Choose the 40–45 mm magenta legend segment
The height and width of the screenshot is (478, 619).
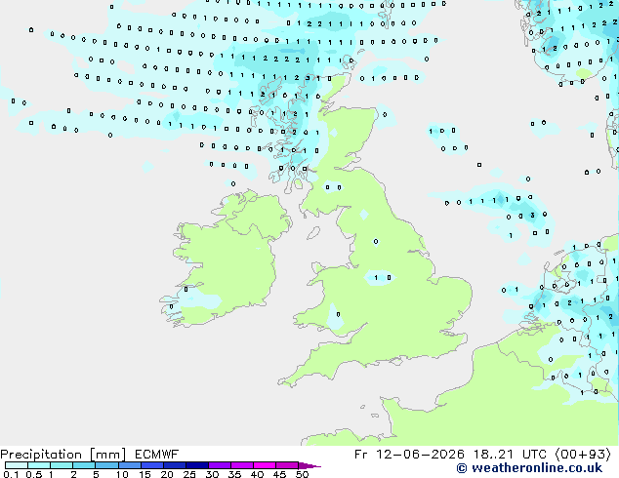tap(265, 465)
